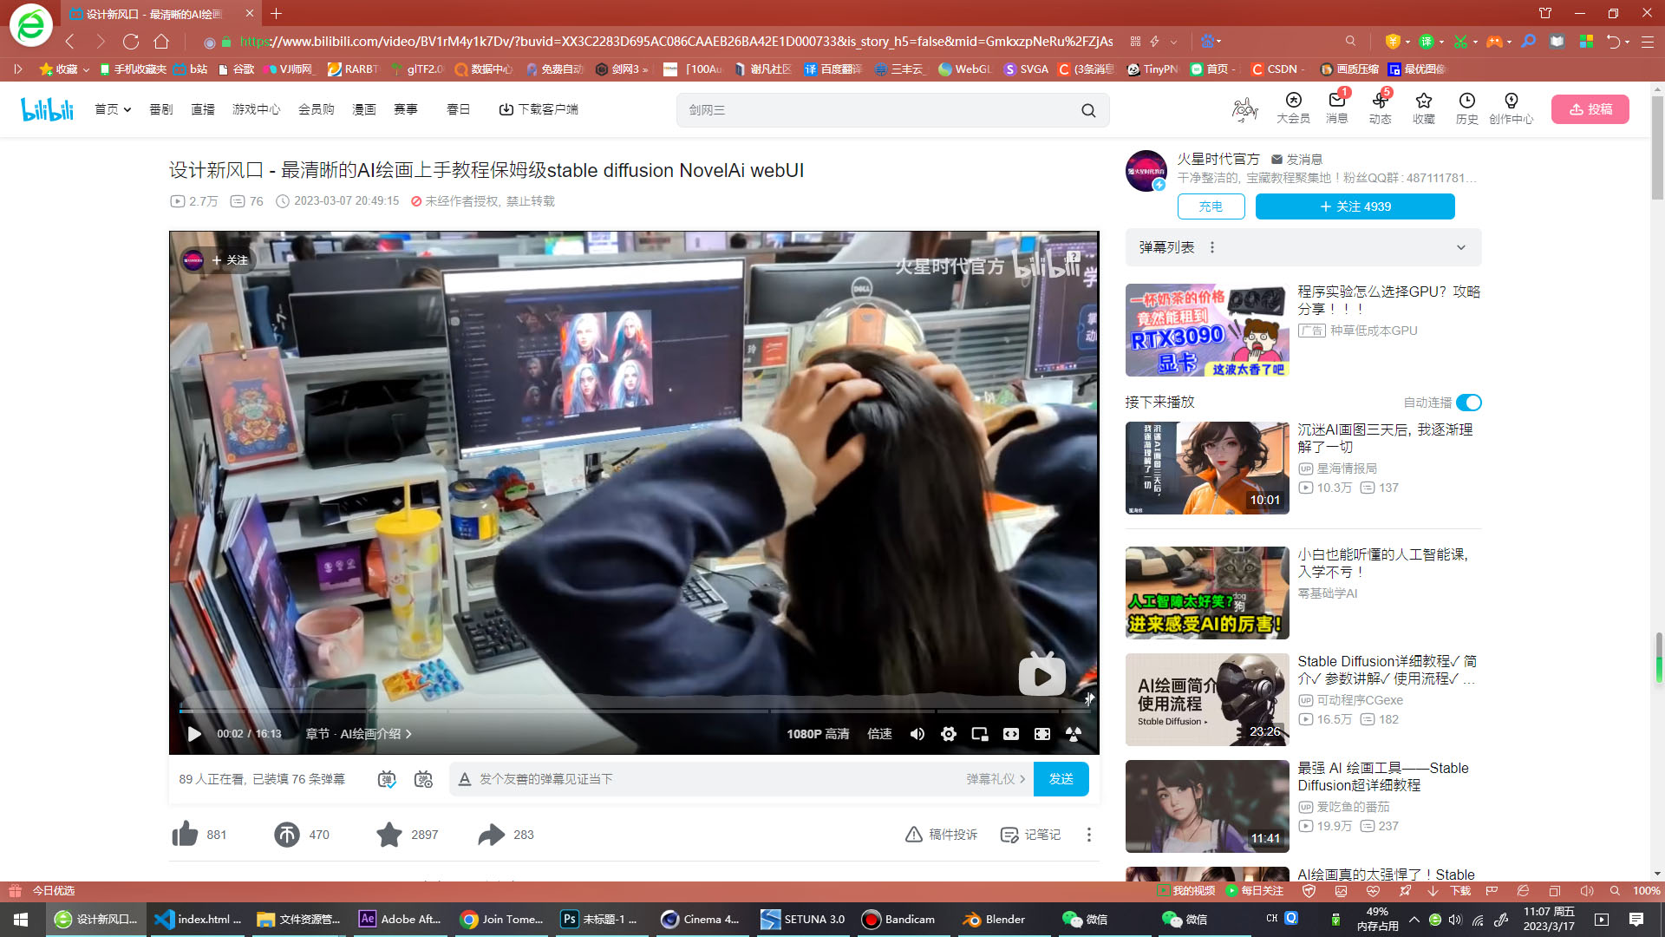Go to 番剧 section
Viewport: 1665px width, 937px height.
coord(161,109)
